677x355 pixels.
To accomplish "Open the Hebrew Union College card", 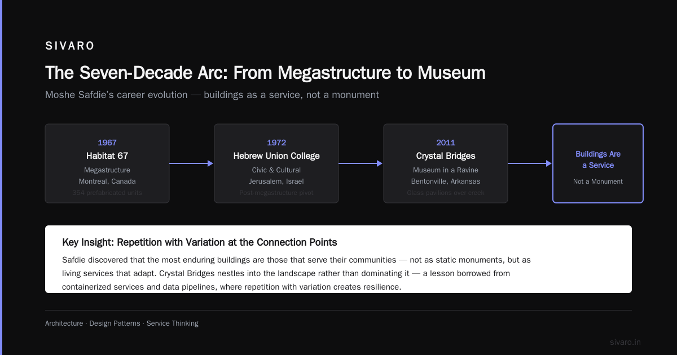I will (276, 163).
